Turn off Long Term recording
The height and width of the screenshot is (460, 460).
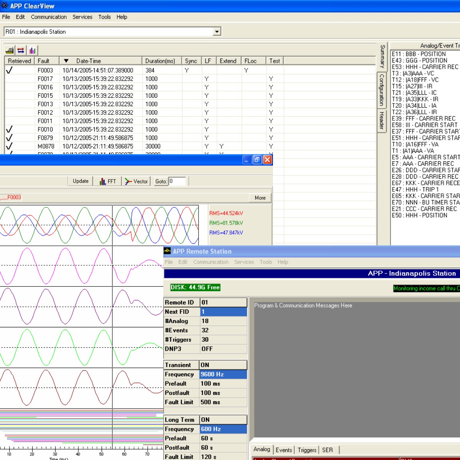coord(223,419)
